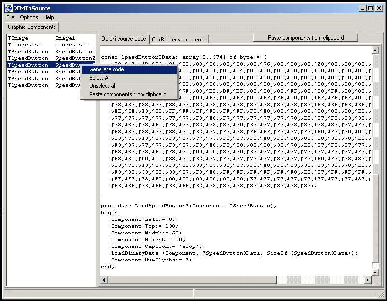Select the TImageList ImageList1 row
Image resolution: width=387 pixels, height=301 pixels.
[51, 44]
